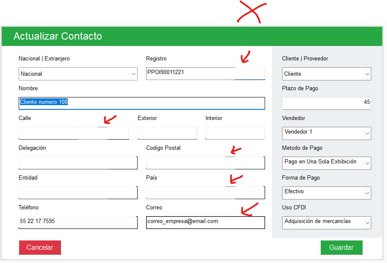387x263 pixels.
Task: Expand the Cliente | Proveedor combo box
Action: (x=326, y=74)
